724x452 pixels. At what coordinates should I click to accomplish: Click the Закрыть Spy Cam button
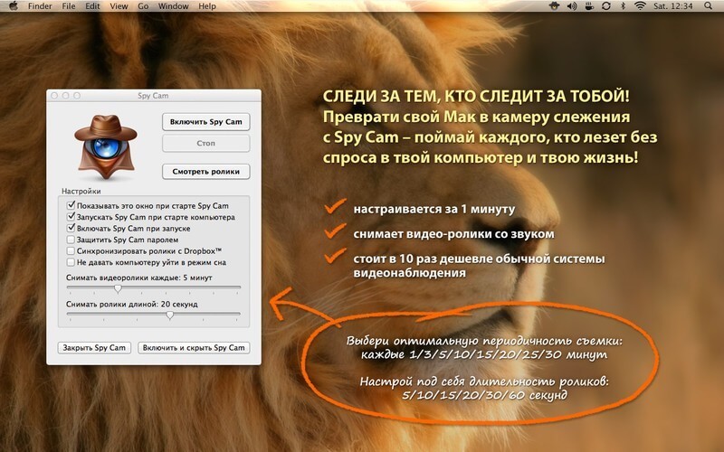[94, 348]
